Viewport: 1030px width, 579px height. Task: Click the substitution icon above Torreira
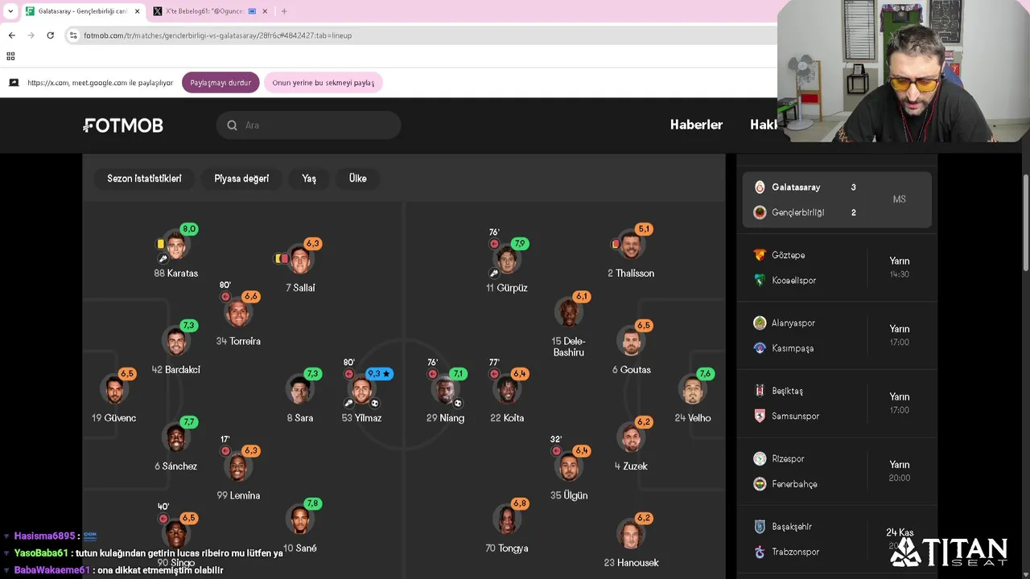point(225,297)
